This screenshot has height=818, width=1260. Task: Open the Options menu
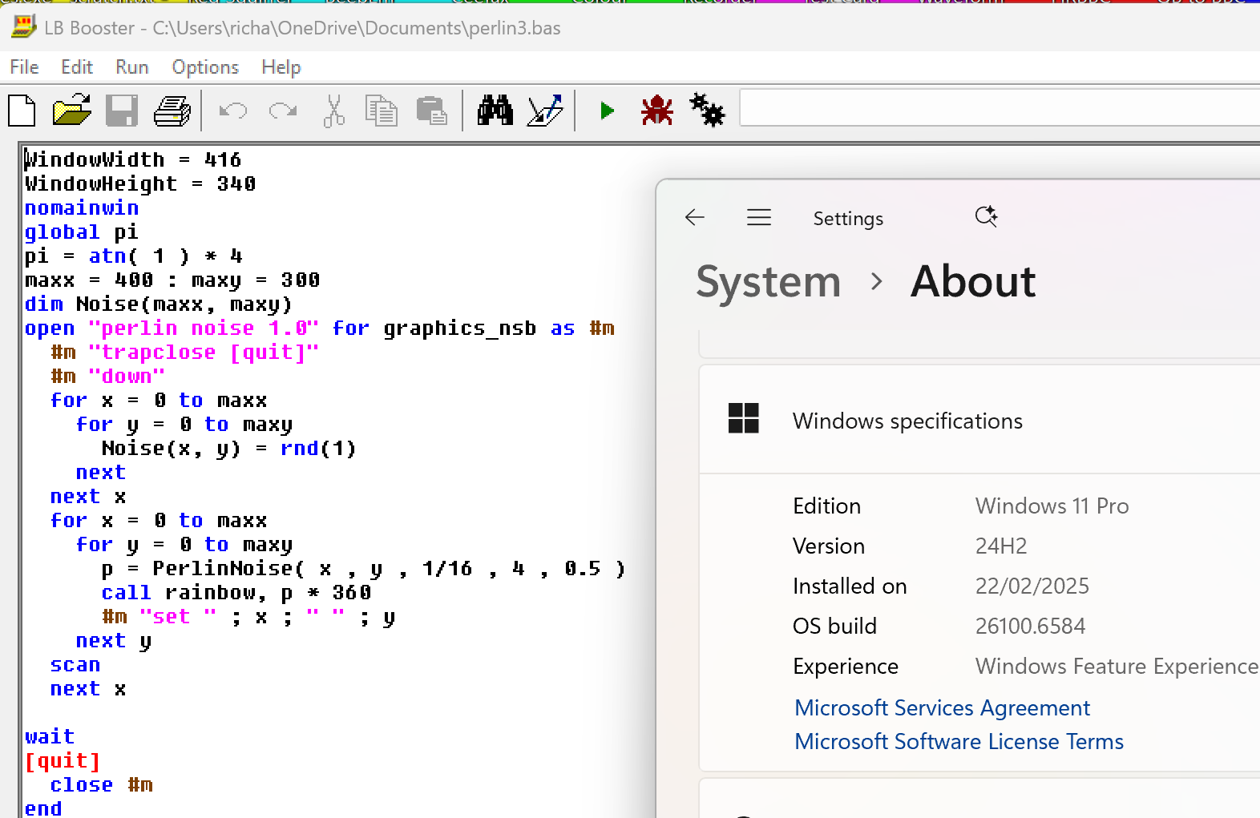205,67
